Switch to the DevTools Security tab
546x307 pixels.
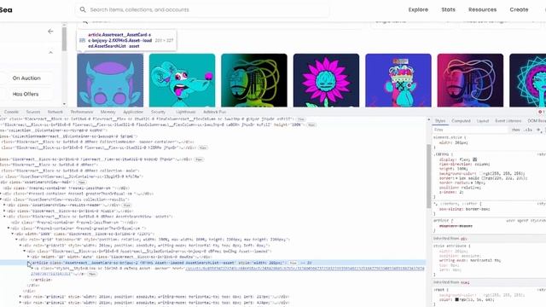[158, 112]
